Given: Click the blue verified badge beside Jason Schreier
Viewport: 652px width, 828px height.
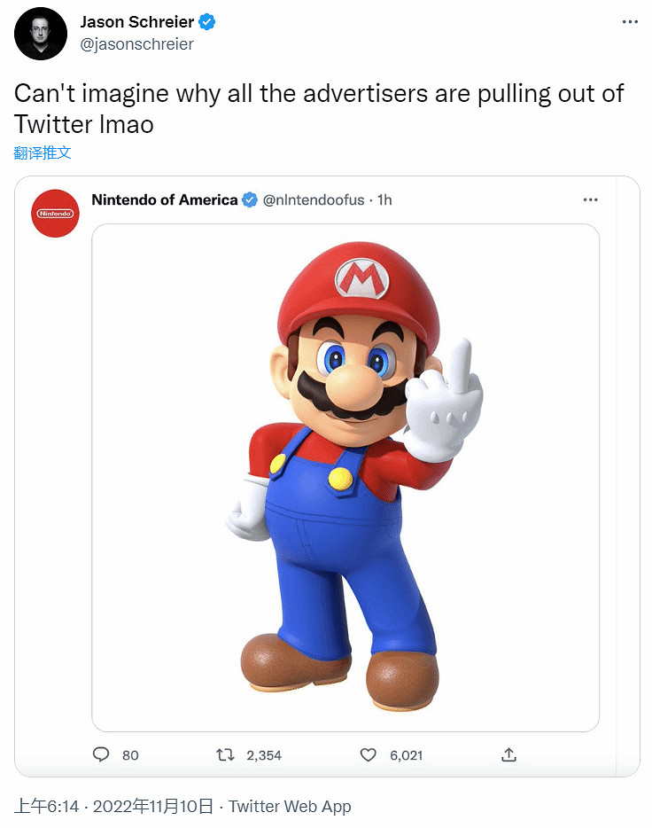Looking at the screenshot, I should (x=207, y=22).
